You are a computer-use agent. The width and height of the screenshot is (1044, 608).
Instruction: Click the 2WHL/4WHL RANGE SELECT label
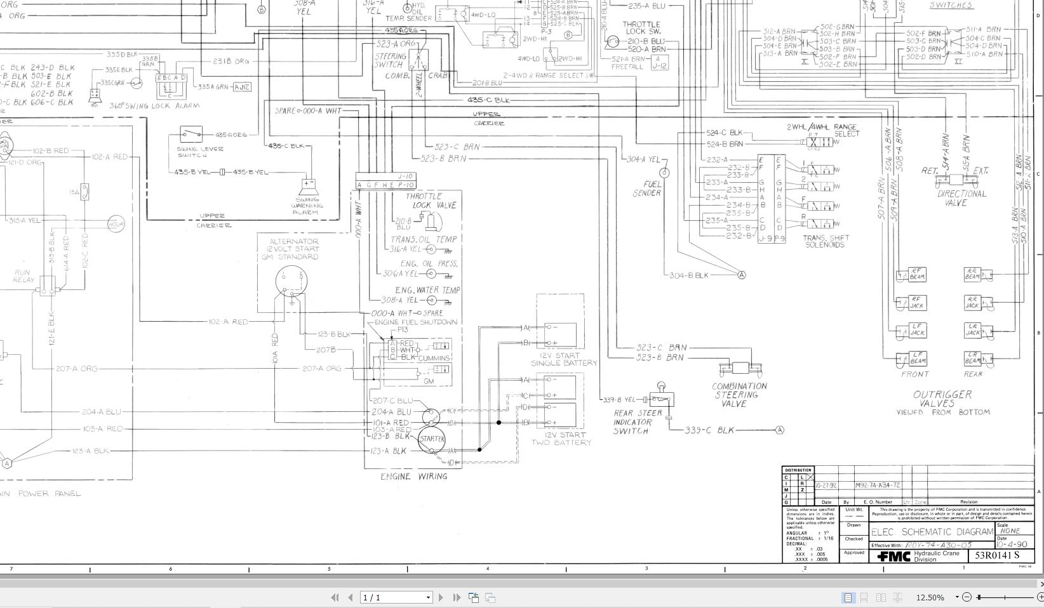[823, 130]
